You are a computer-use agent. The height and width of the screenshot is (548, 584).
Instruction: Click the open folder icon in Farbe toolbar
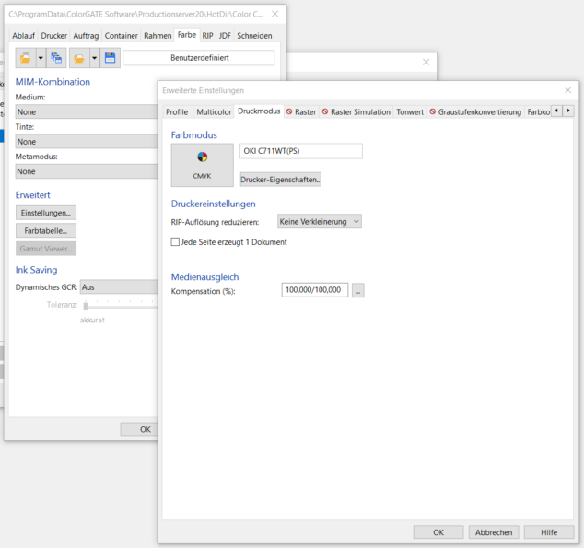(x=25, y=58)
